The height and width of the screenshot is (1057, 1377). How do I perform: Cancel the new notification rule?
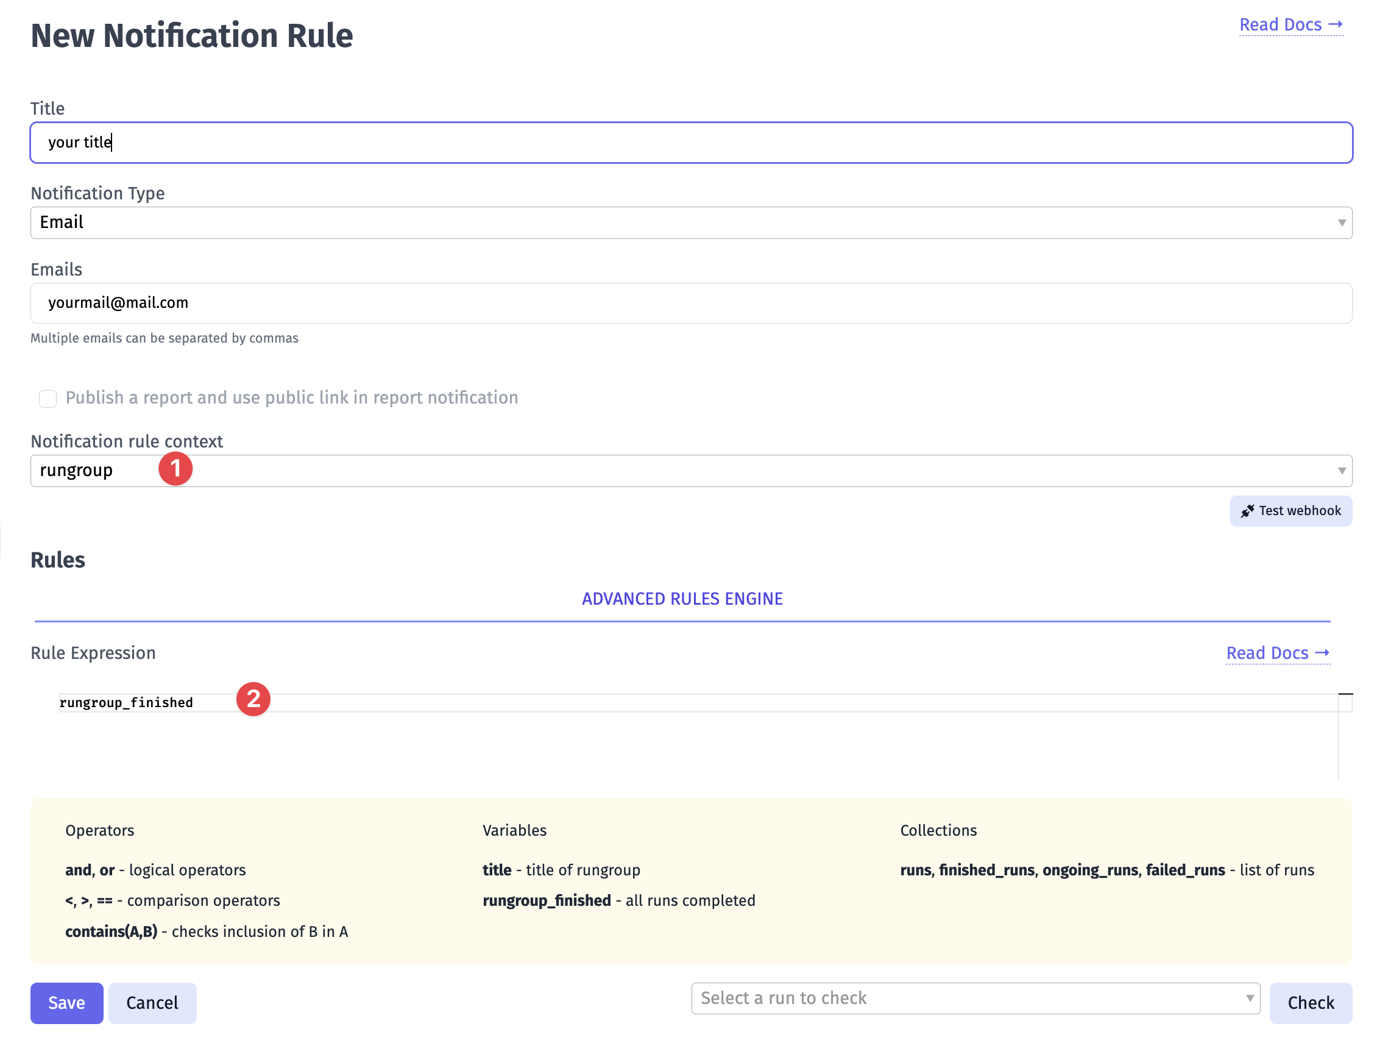pyautogui.click(x=152, y=1003)
